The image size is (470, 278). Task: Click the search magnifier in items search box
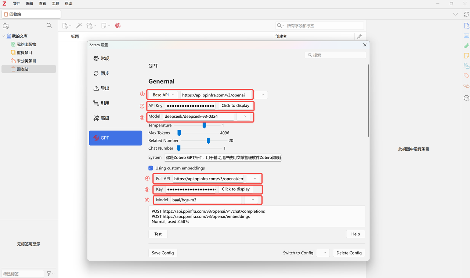279,26
